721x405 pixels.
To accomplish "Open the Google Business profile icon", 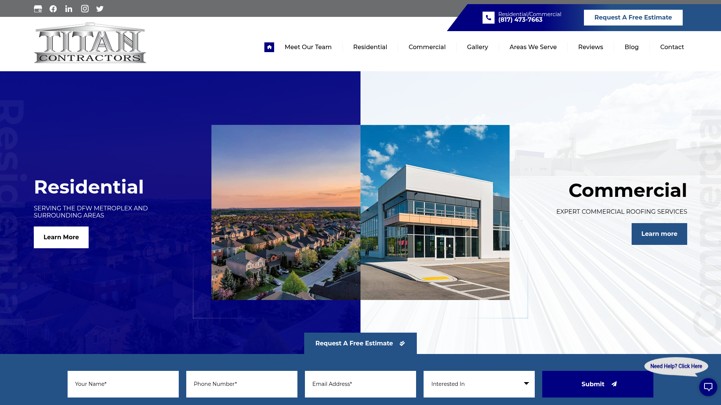I will (x=38, y=9).
